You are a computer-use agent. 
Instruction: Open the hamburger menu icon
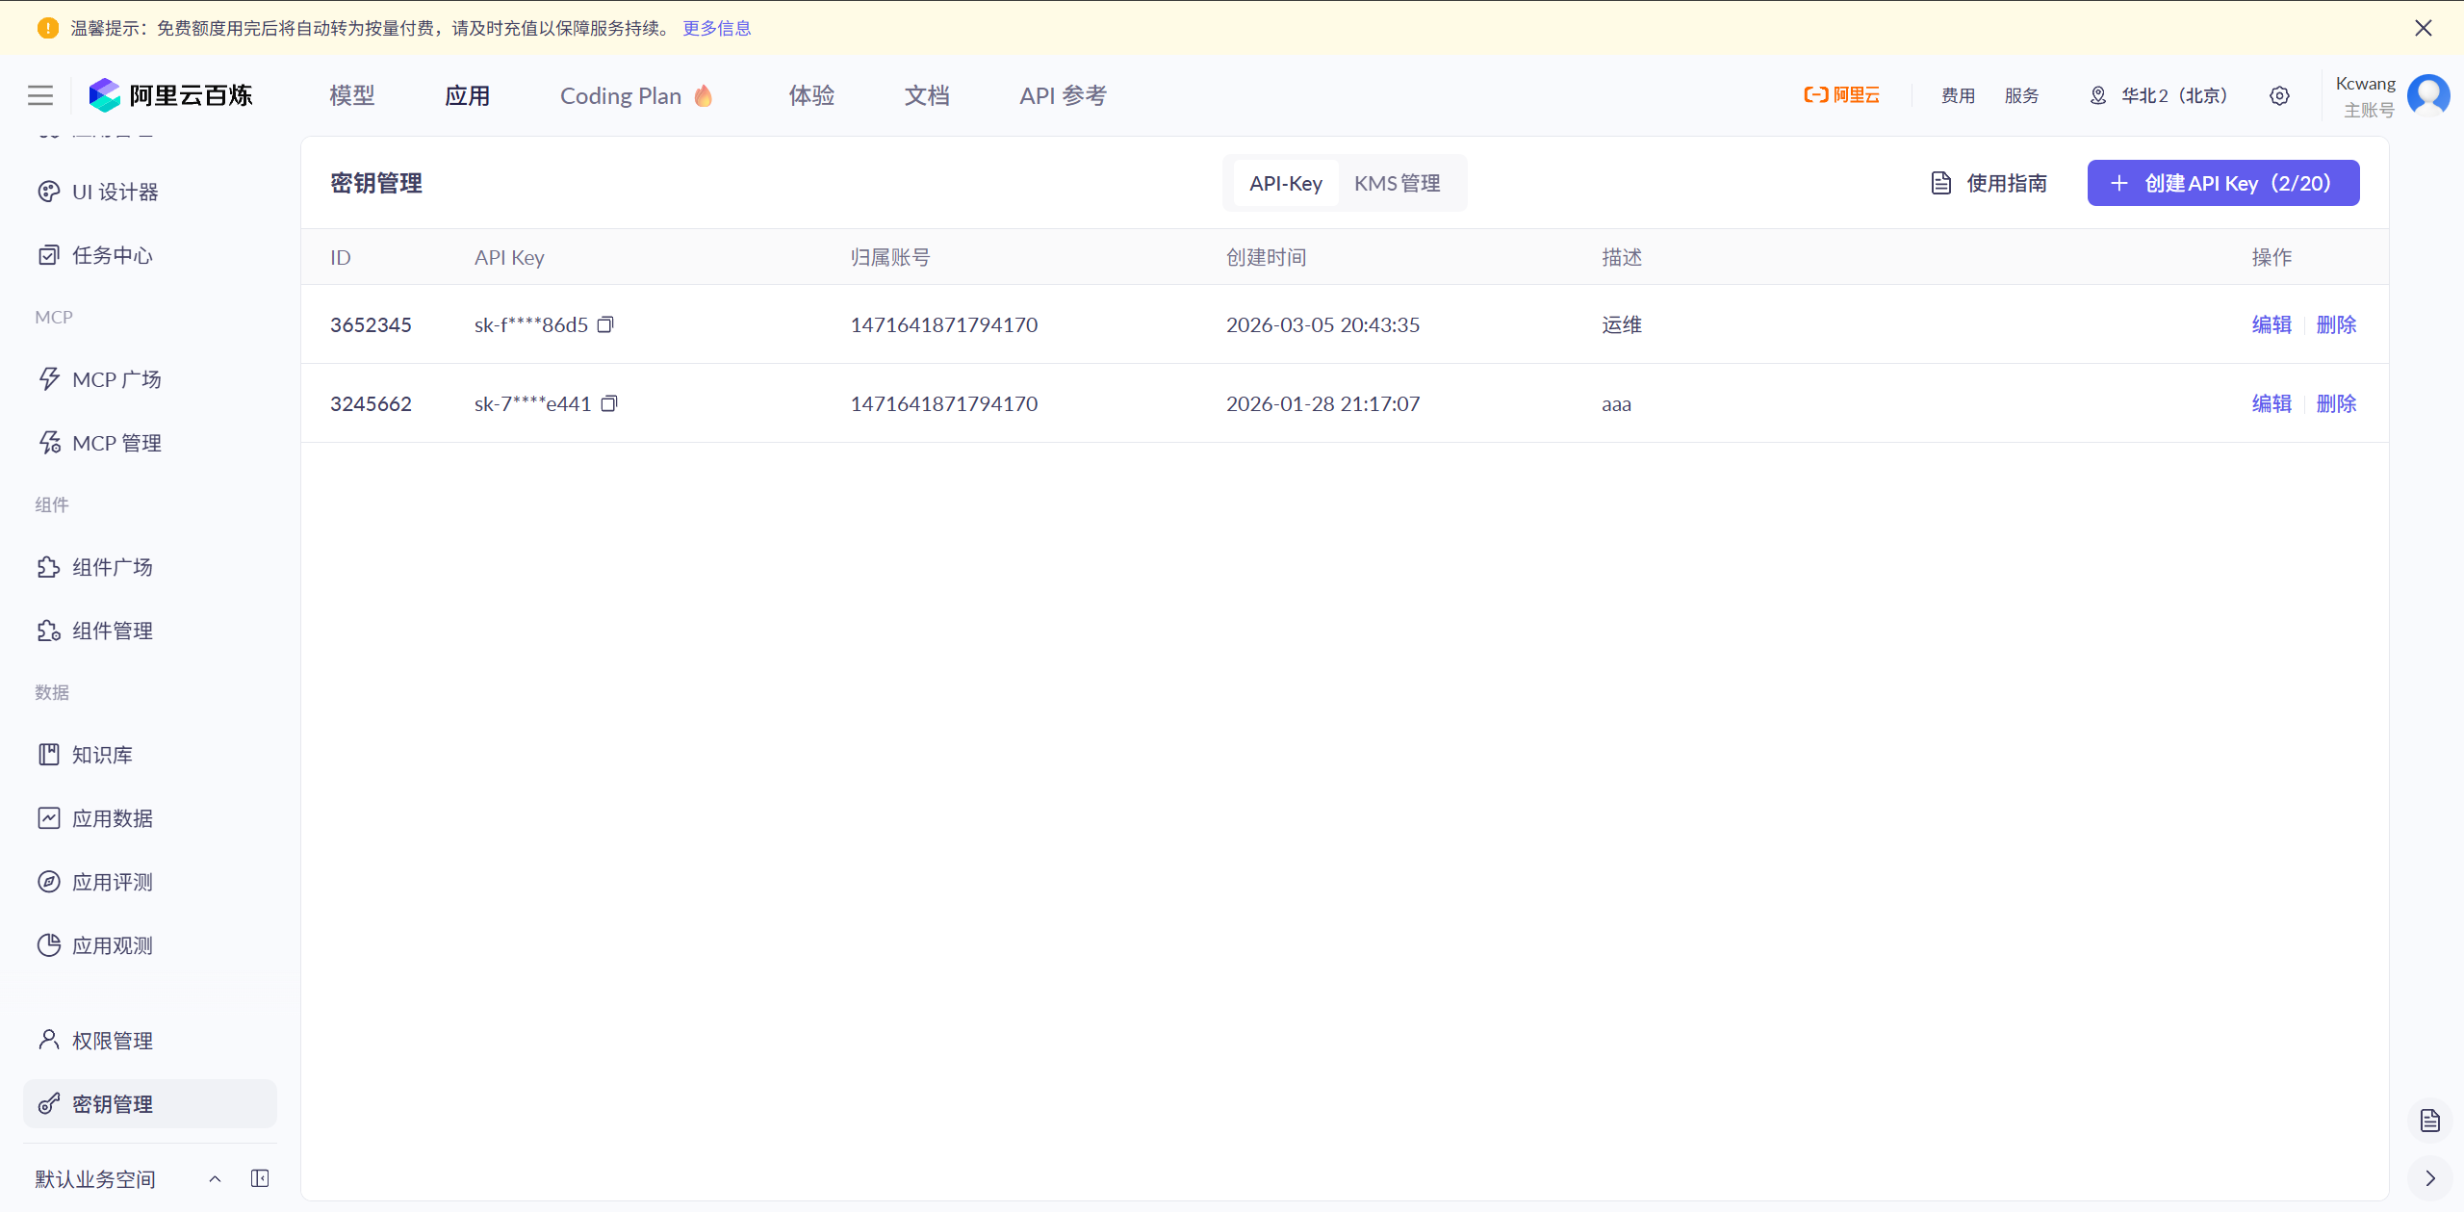40,95
